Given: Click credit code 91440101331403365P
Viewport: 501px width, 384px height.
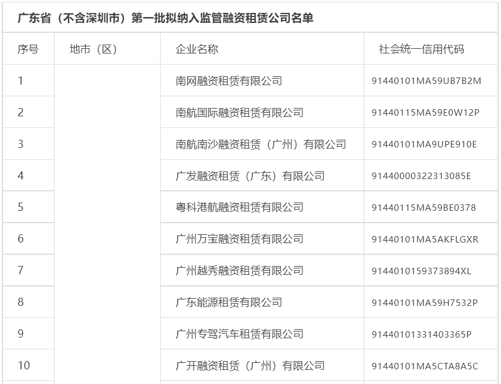Looking at the screenshot, I should click(421, 334).
